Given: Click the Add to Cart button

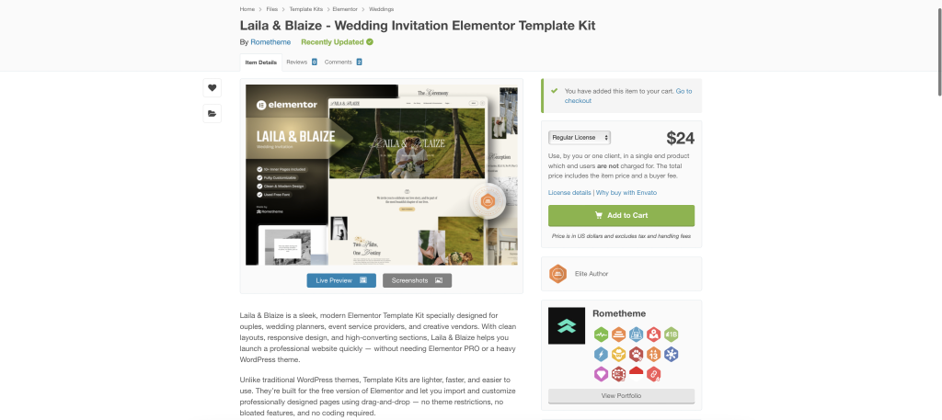Looking at the screenshot, I should coord(621,215).
